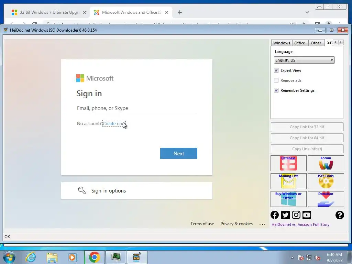Click Copy Link for 32 bit button
352x264 pixels.
307,127
